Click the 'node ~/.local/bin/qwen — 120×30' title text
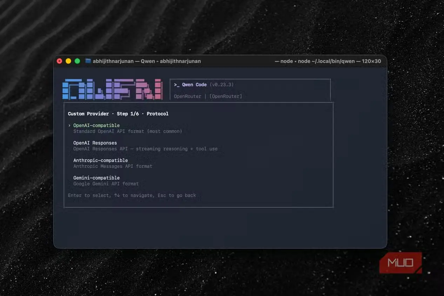The image size is (444, 296). [339, 61]
